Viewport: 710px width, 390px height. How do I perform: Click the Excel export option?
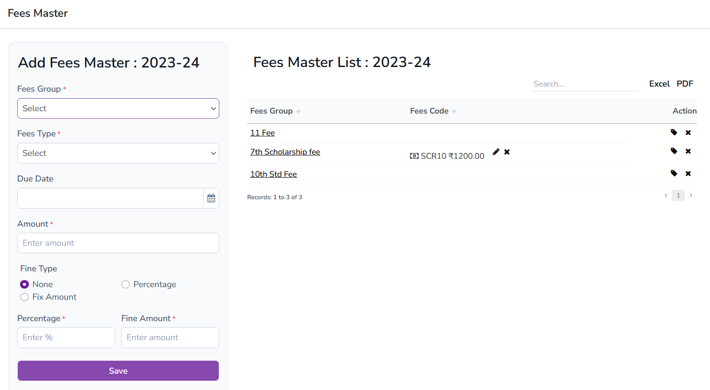pyautogui.click(x=659, y=84)
